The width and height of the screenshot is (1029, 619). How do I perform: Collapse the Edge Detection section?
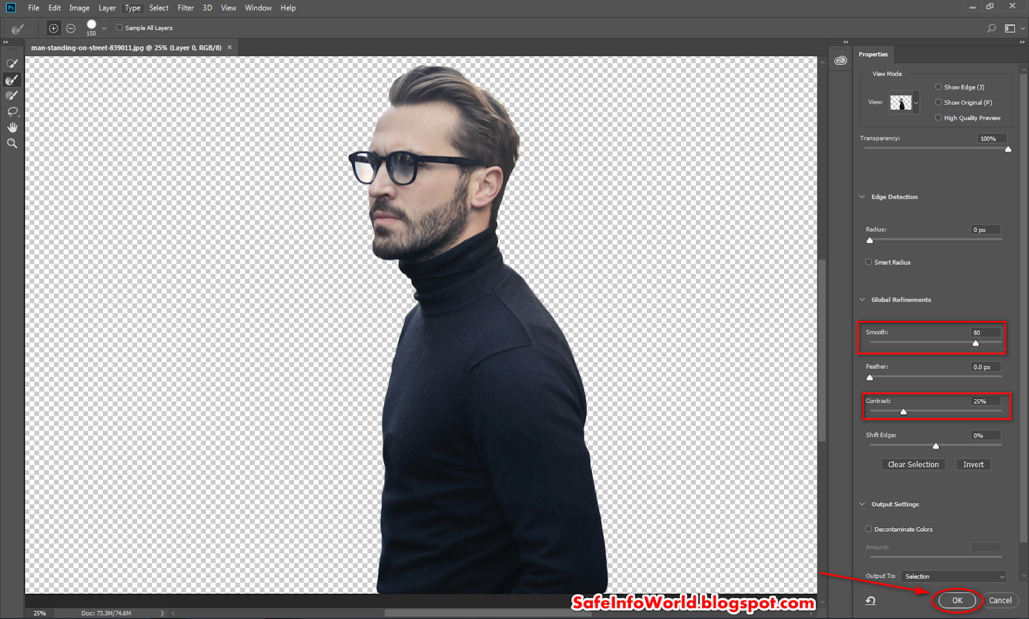point(862,197)
